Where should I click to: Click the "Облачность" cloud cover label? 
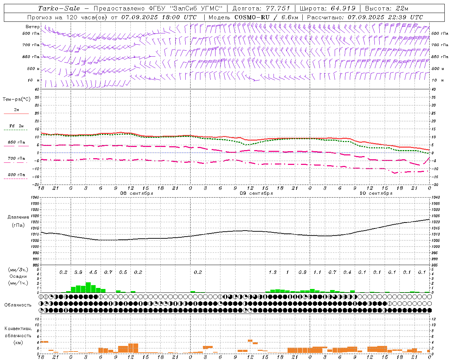[18, 305]
